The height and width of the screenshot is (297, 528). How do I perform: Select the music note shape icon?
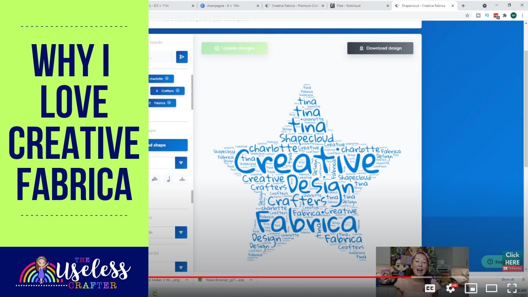[168, 179]
